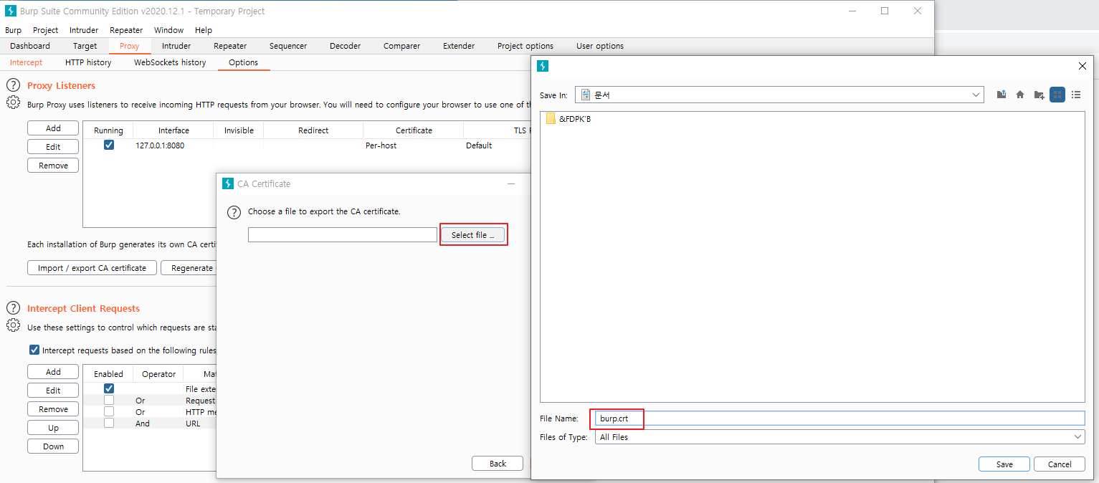Screen dimensions: 1099x483
Task: Toggle Intercept requests based on following rules
Action: (34, 350)
